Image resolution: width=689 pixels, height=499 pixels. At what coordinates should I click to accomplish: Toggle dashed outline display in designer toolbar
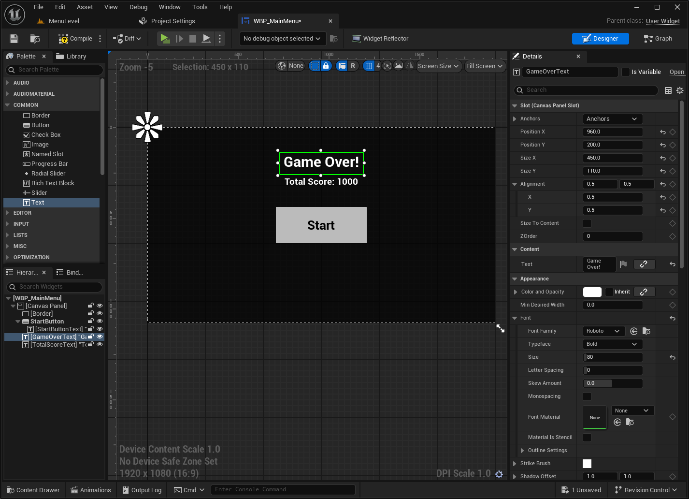(315, 66)
